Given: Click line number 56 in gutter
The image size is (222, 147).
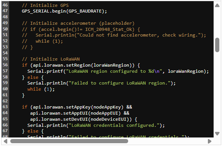Looking at the screenshot, I should tap(5, 65).
